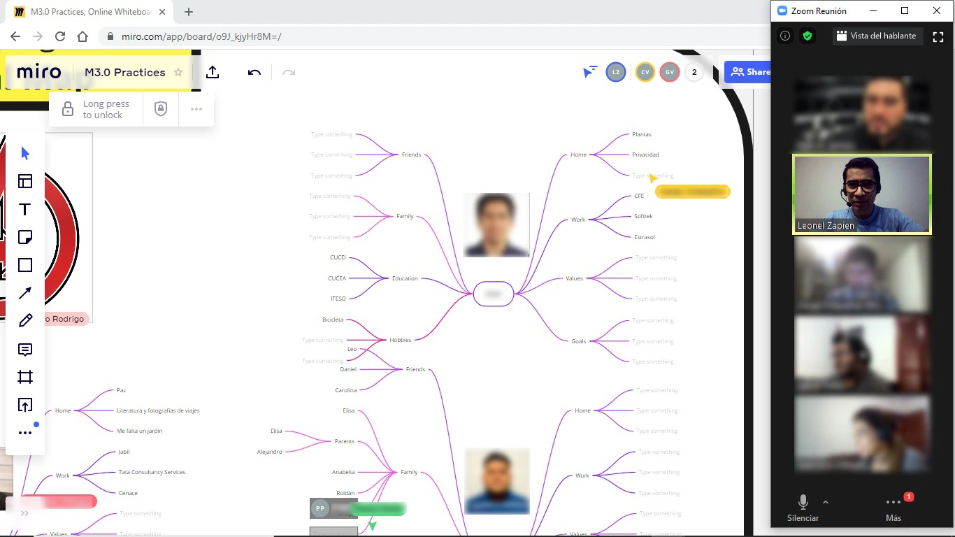Screen dimensions: 955x537
Task: Select the Text tool
Action: pyautogui.click(x=24, y=209)
